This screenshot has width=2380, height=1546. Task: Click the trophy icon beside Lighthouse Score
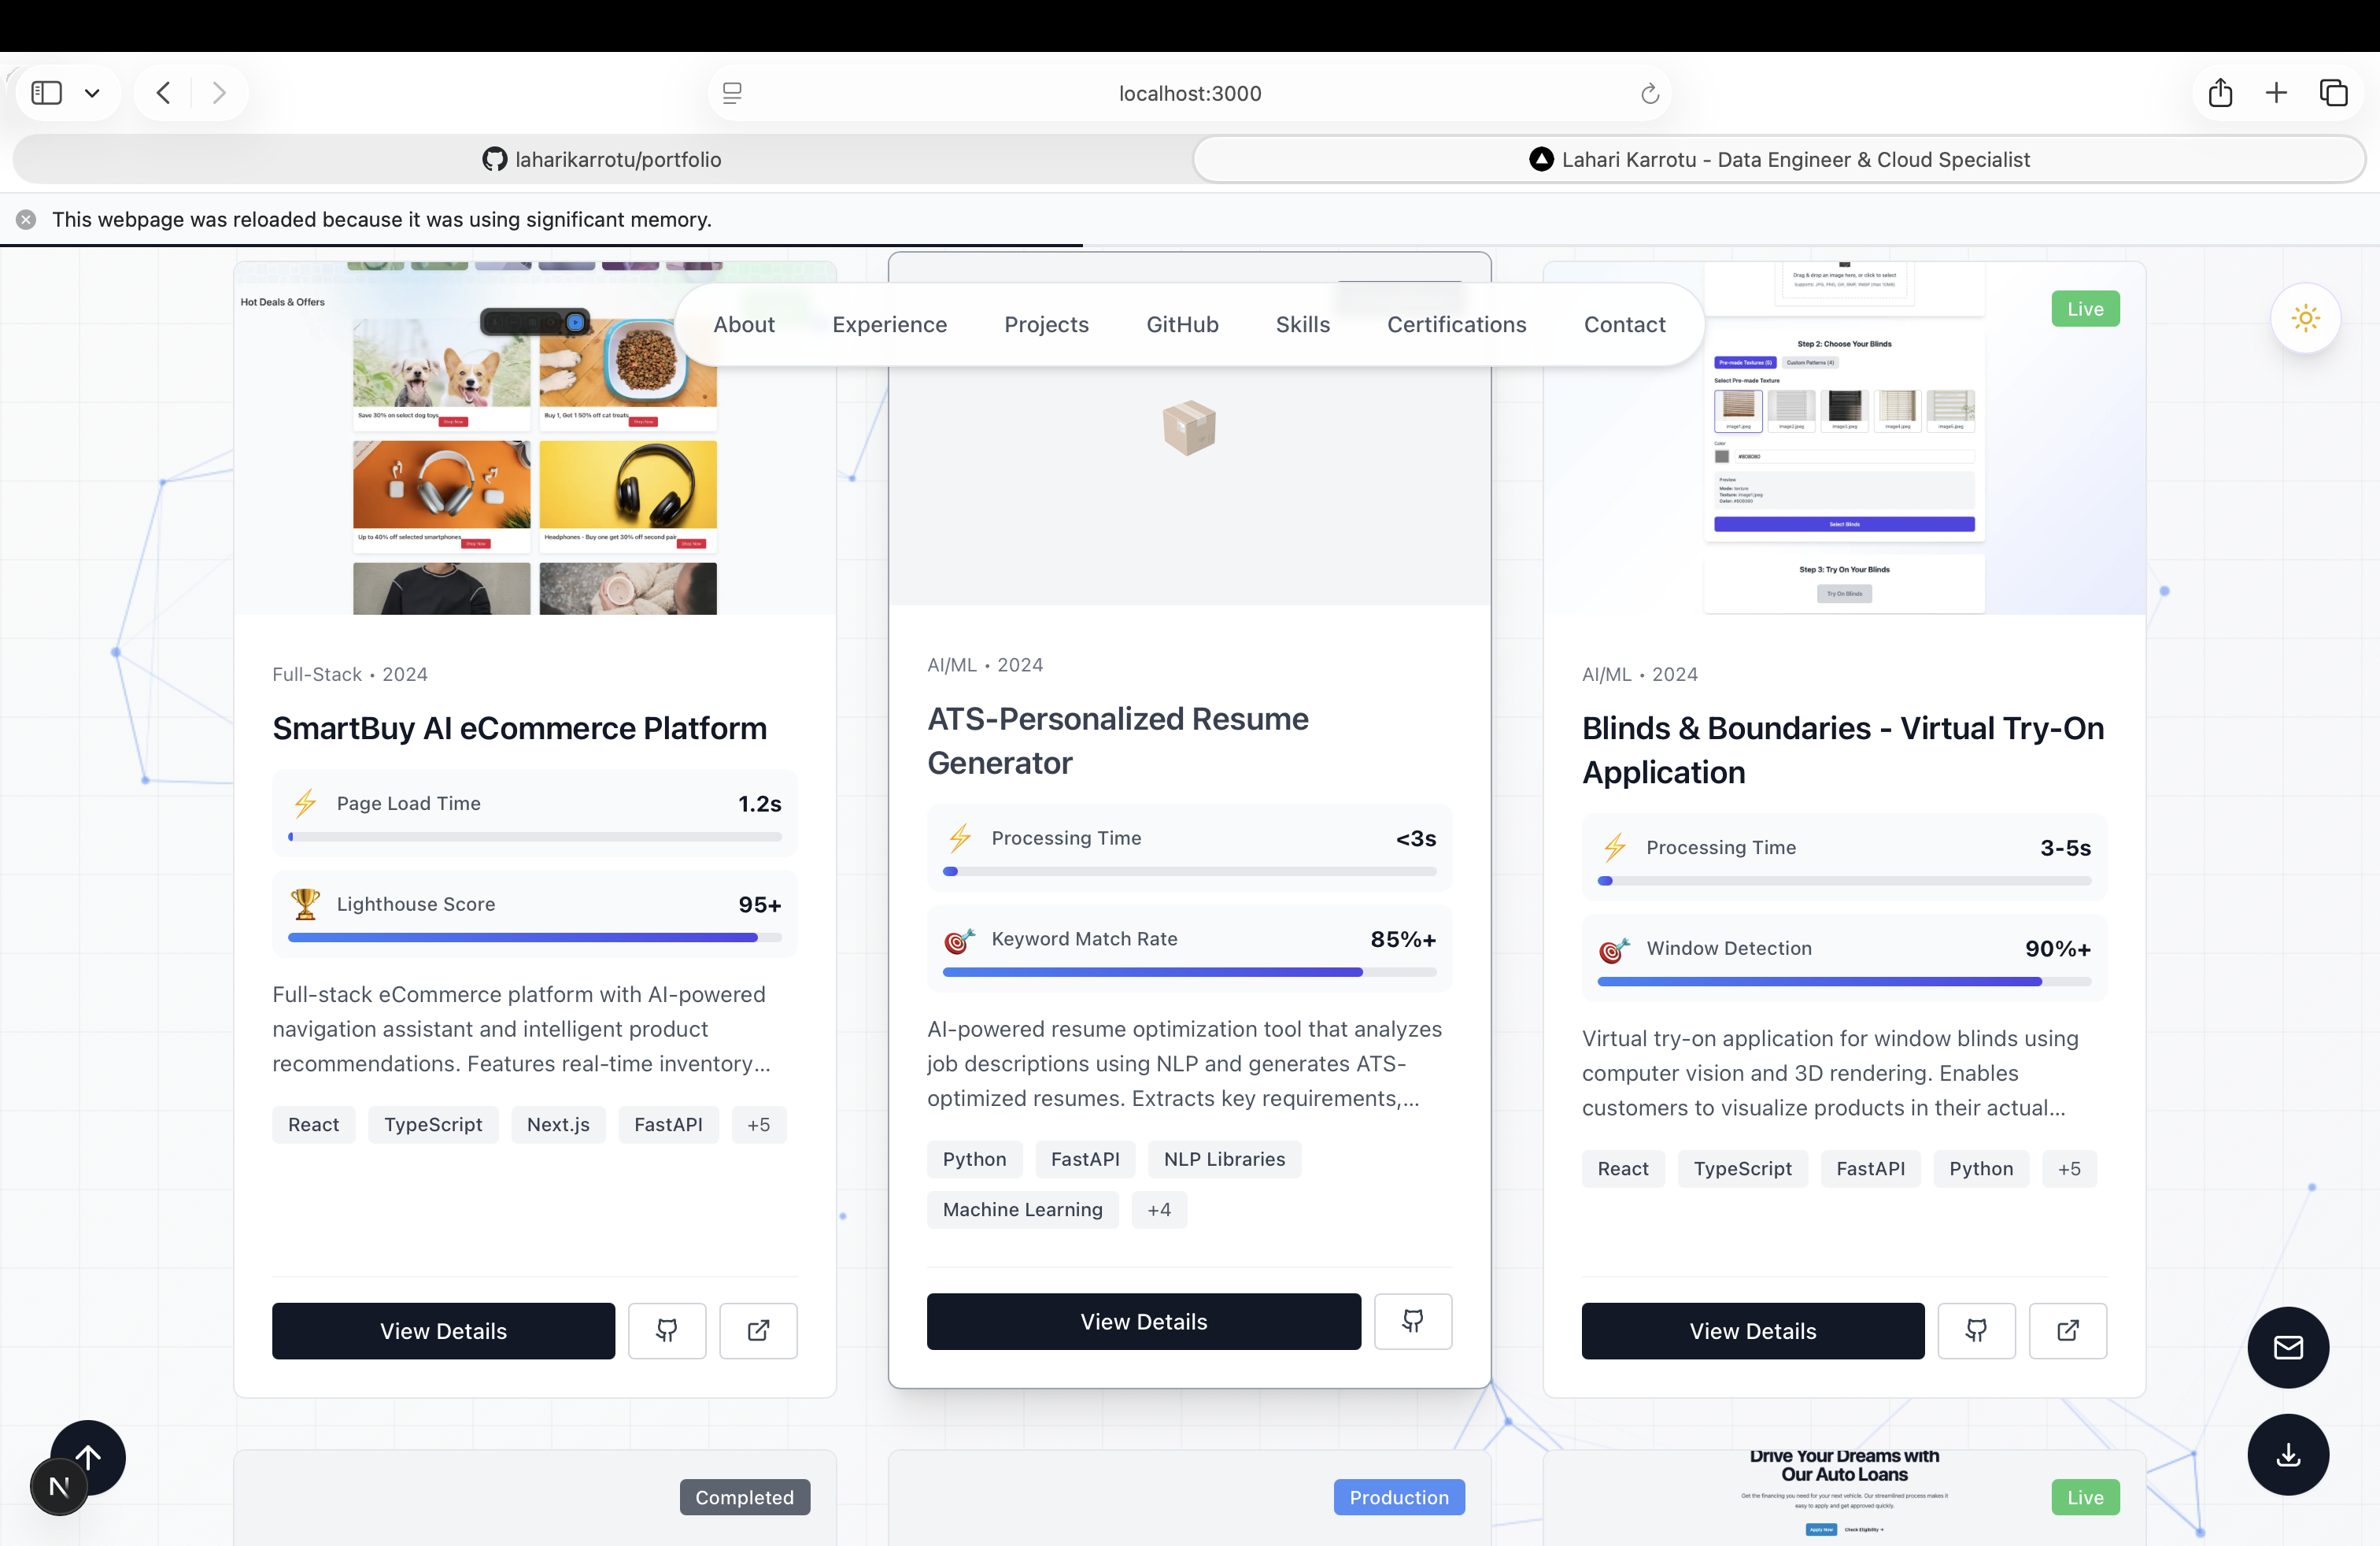click(x=305, y=903)
